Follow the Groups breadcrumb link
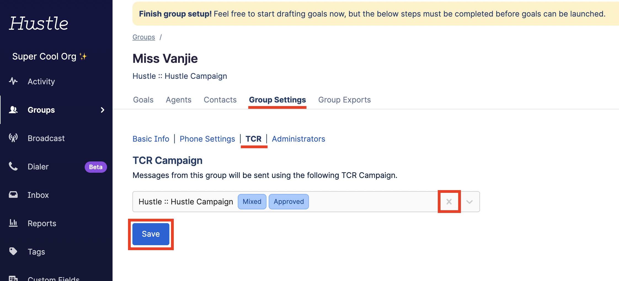The height and width of the screenshot is (281, 619). pos(144,37)
